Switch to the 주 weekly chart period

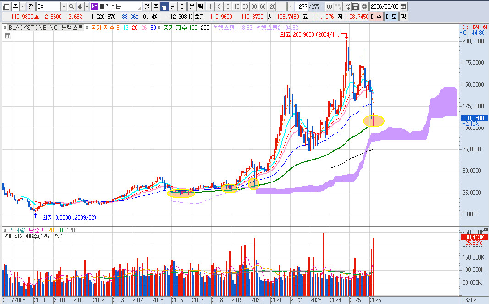coord(156,6)
